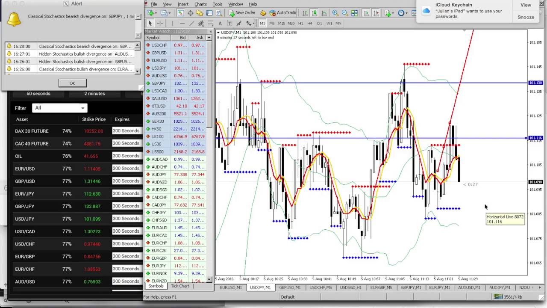Open expiry dropdown for AUD/USD row
Viewport: 547px width, 308px height.
(x=126, y=281)
